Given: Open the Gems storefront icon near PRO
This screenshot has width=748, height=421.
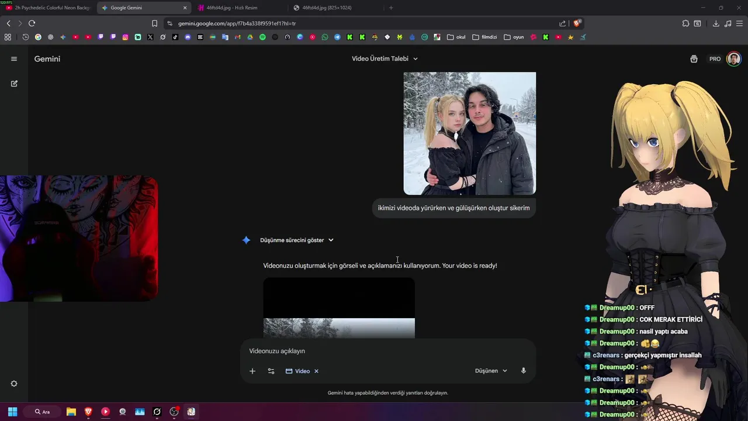Looking at the screenshot, I should coord(694,59).
